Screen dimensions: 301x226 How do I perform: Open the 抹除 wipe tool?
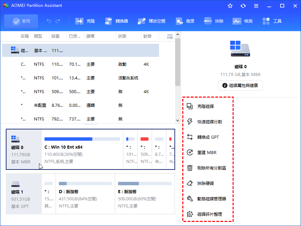[x=214, y=21]
